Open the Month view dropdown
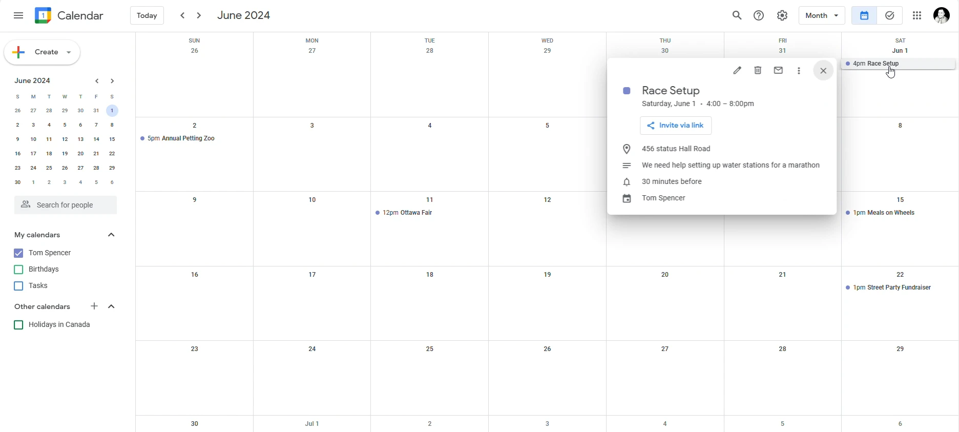Image resolution: width=959 pixels, height=432 pixels. point(822,16)
